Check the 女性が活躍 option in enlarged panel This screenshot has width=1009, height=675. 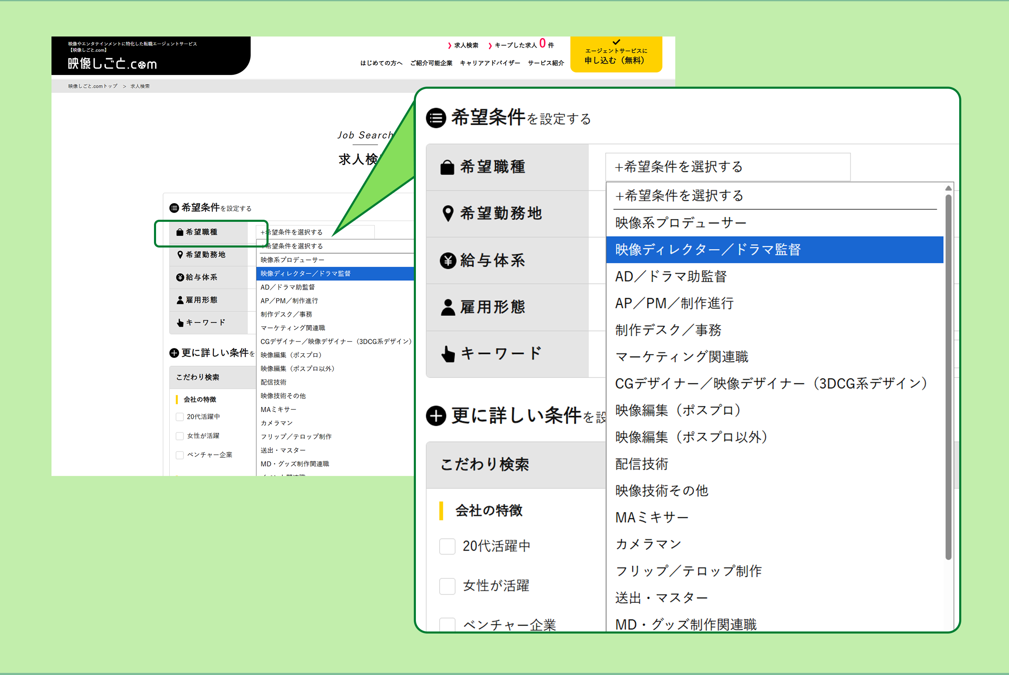447,586
